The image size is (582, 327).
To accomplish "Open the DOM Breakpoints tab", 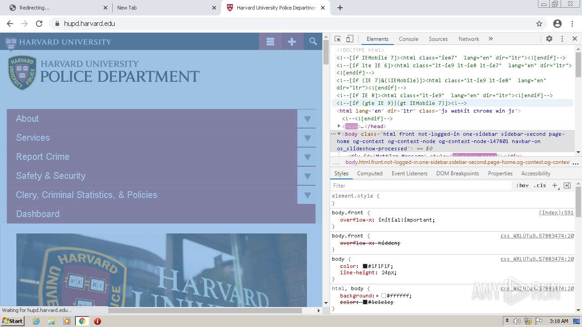I will click(457, 173).
